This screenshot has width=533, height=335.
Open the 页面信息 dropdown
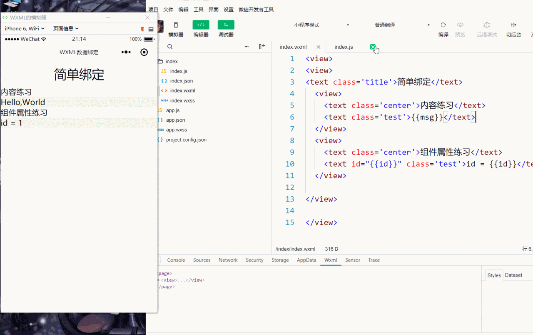tap(66, 29)
